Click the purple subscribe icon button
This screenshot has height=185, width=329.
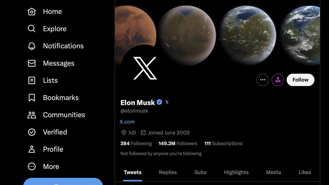point(278,80)
